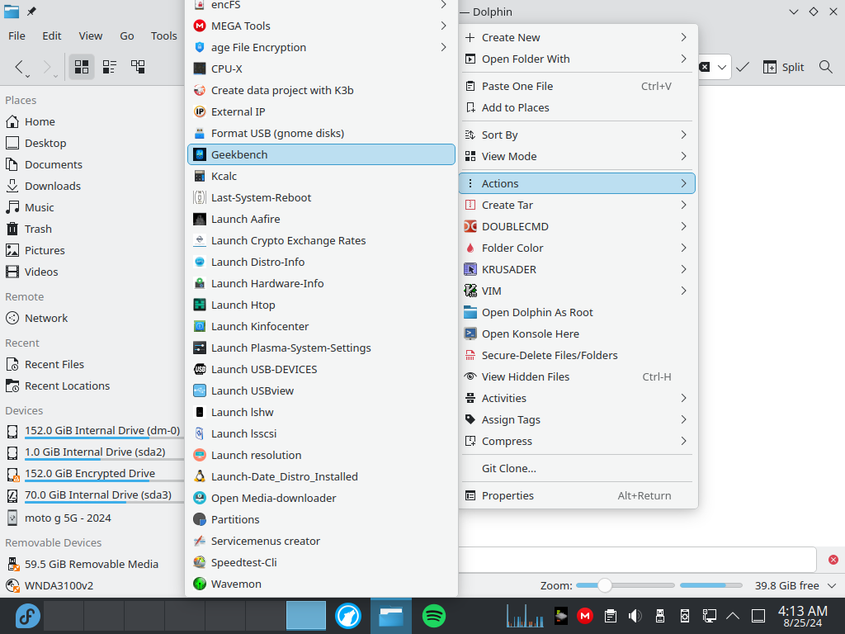The height and width of the screenshot is (634, 845).
Task: Open the 39.8 GiB free dropdown arrow
Action: pyautogui.click(x=832, y=585)
